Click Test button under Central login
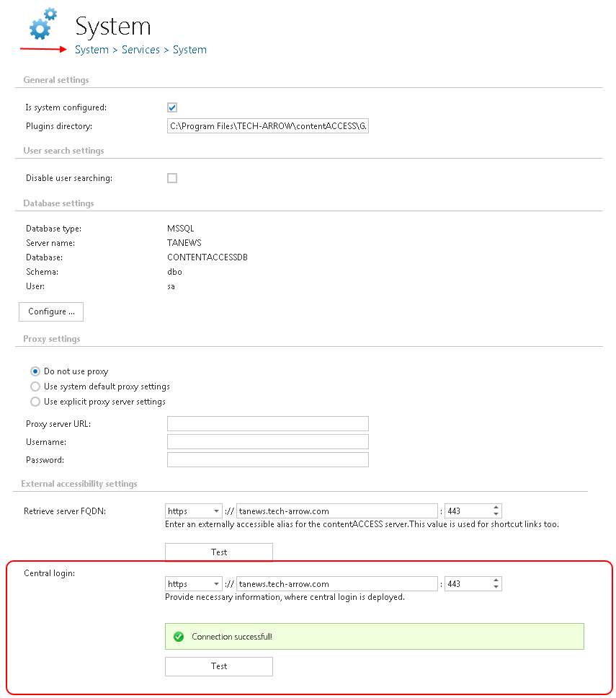This screenshot has height=698, width=616. 219,666
